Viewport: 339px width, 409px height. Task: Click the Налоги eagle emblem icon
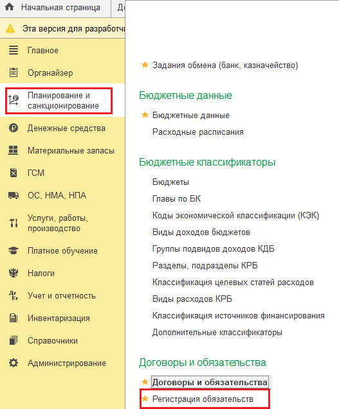14,273
